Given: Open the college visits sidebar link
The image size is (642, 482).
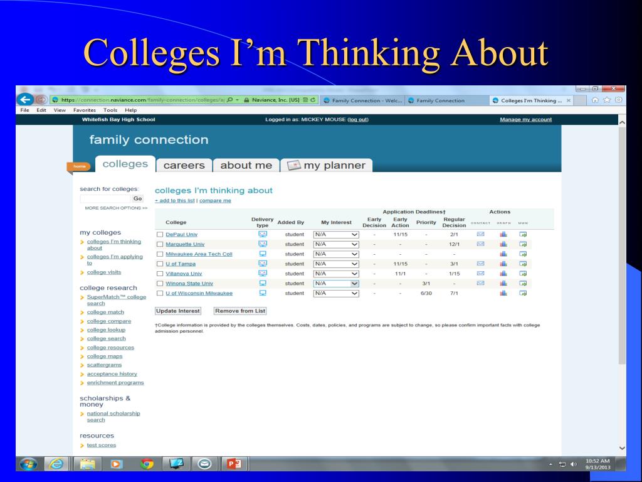Looking at the screenshot, I should coord(104,272).
